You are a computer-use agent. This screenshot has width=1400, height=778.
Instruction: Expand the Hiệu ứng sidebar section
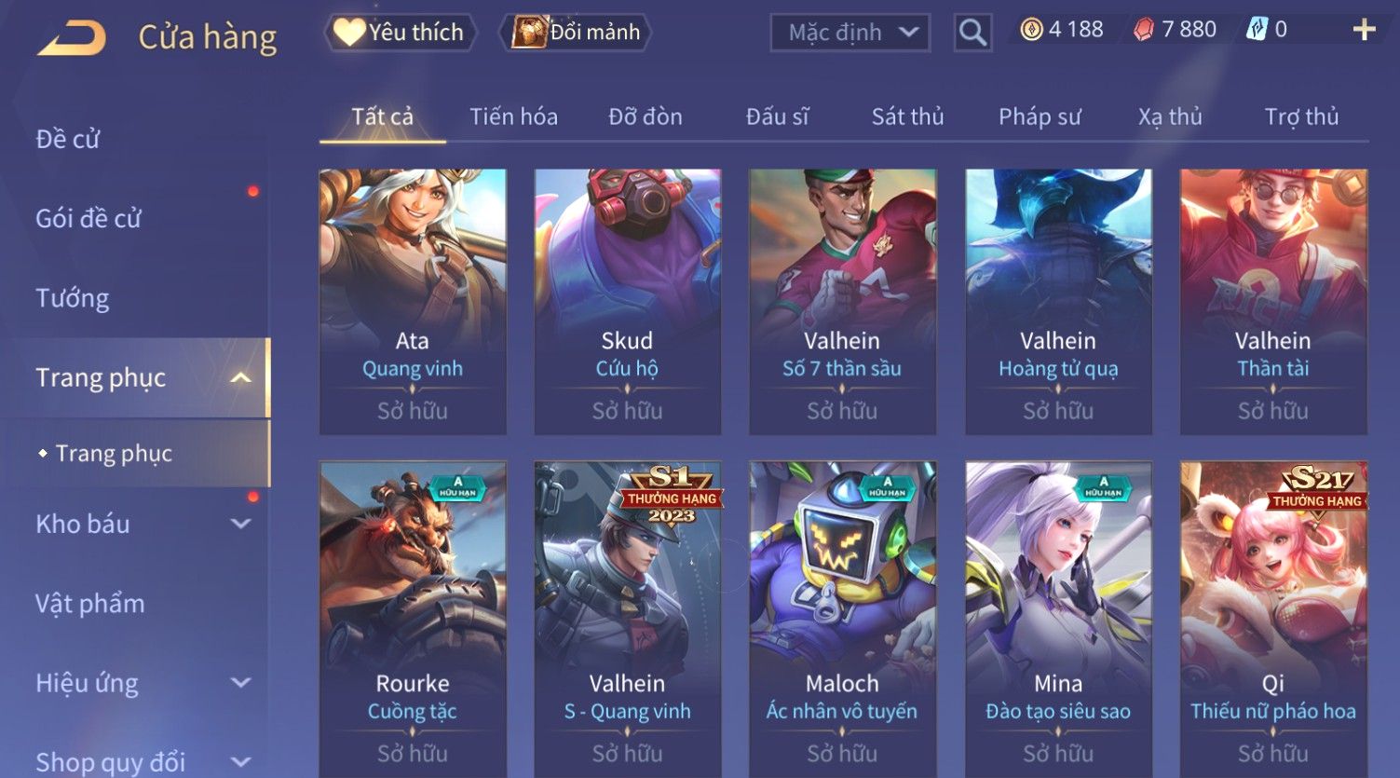click(240, 683)
